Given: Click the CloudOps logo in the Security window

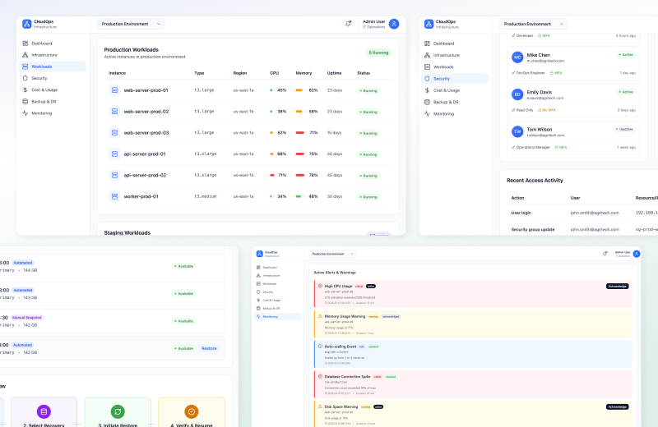Looking at the screenshot, I should click(x=429, y=24).
